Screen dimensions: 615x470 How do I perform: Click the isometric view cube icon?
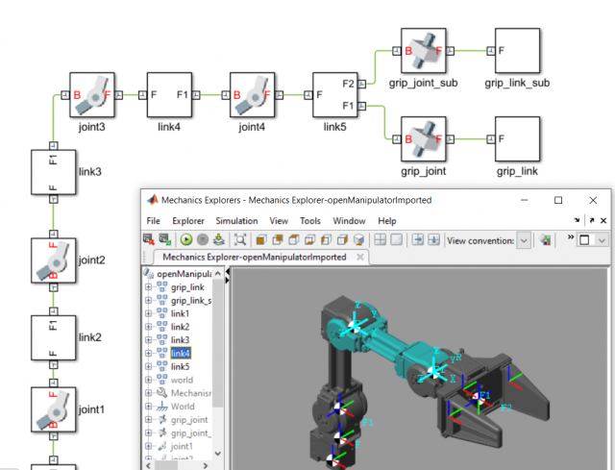tap(358, 239)
